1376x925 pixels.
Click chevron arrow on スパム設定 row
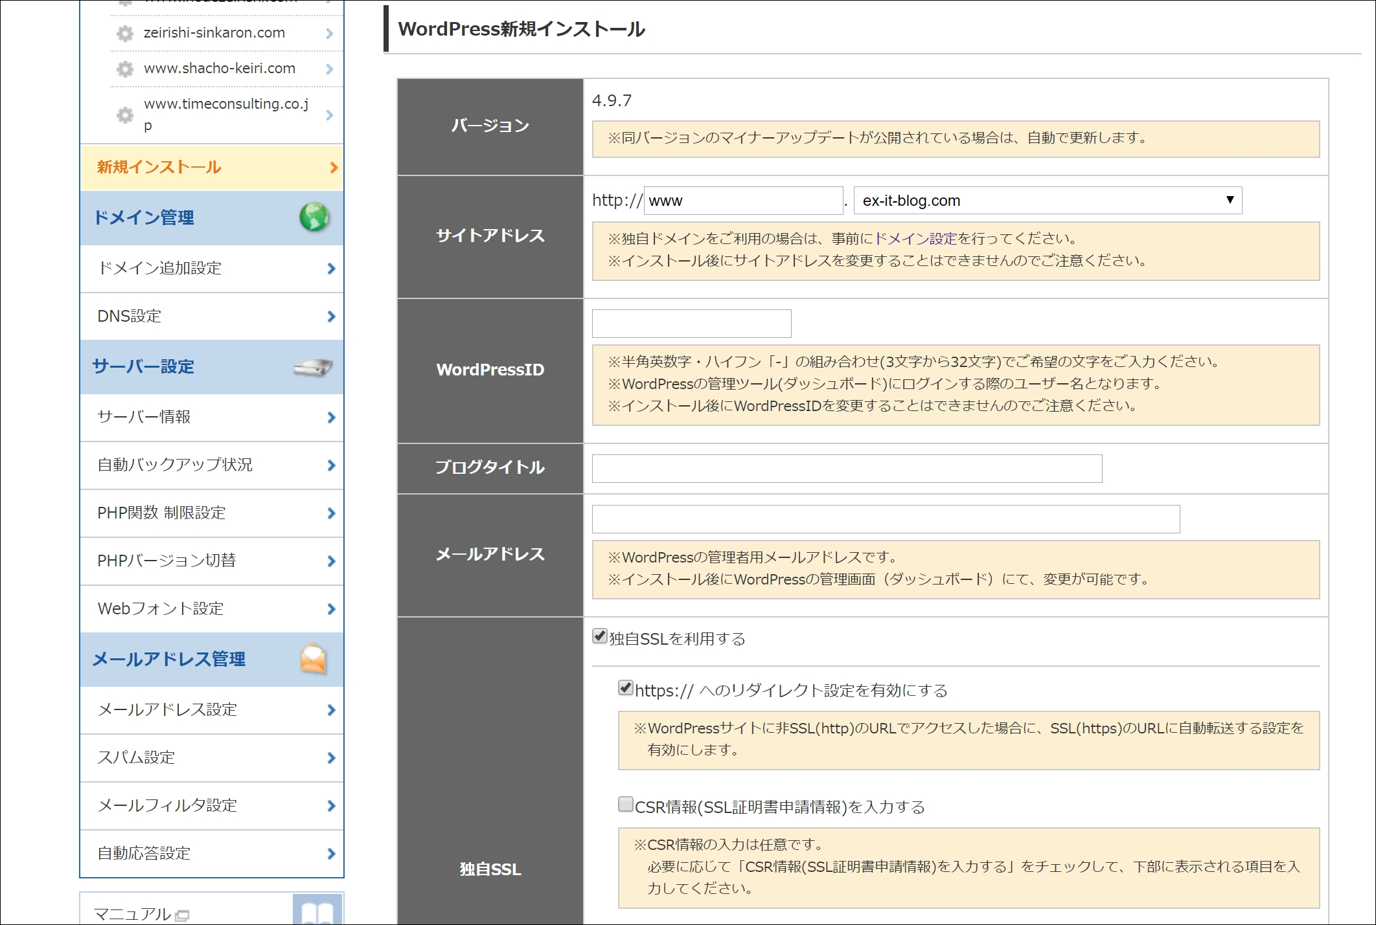(331, 758)
